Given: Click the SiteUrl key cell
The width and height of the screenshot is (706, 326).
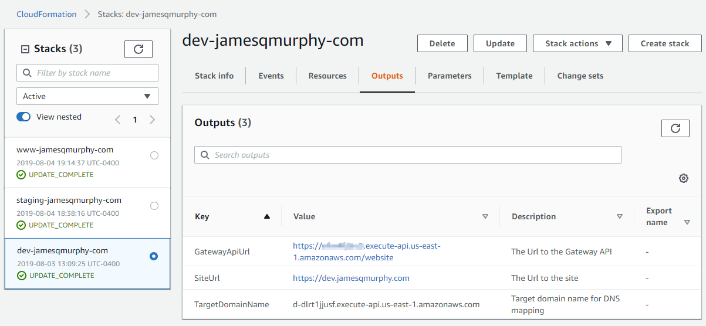Looking at the screenshot, I should (207, 278).
